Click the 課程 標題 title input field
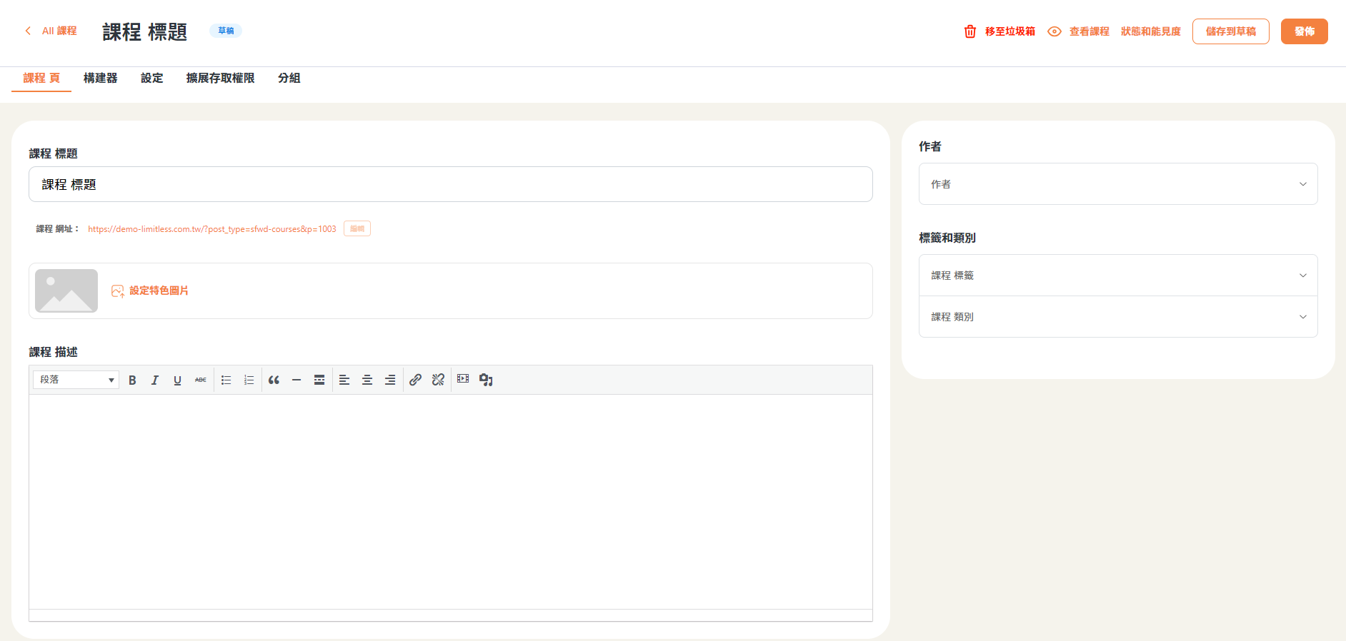The height and width of the screenshot is (641, 1346). click(450, 185)
